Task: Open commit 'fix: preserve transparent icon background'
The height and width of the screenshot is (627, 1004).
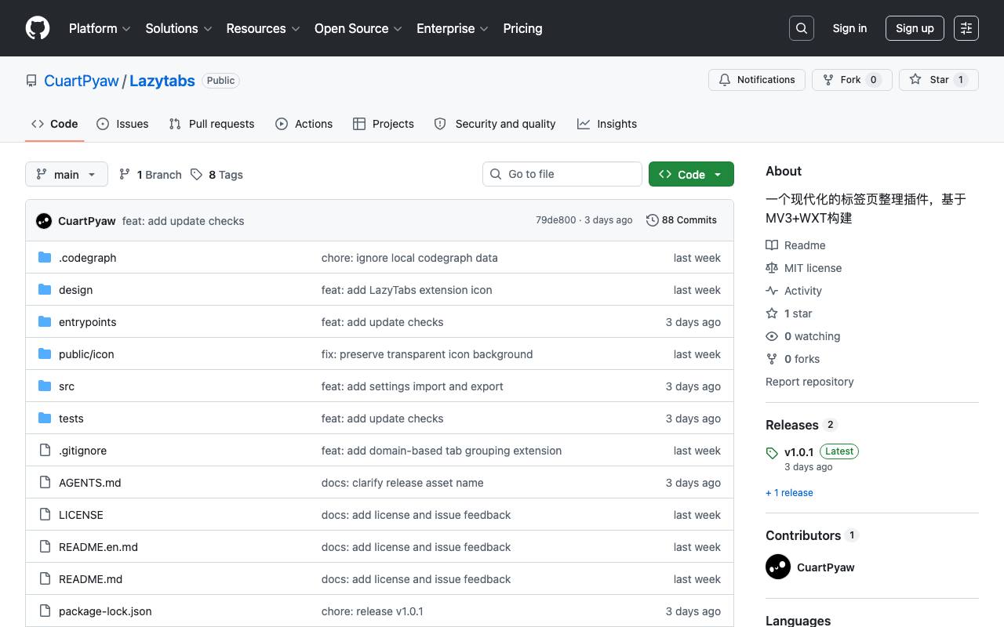Action: 427,354
